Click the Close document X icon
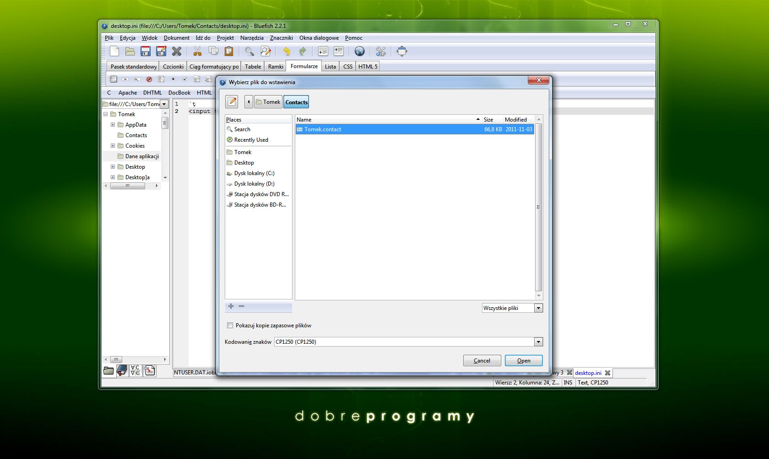Screen dimensions: 769x459 click(177, 51)
